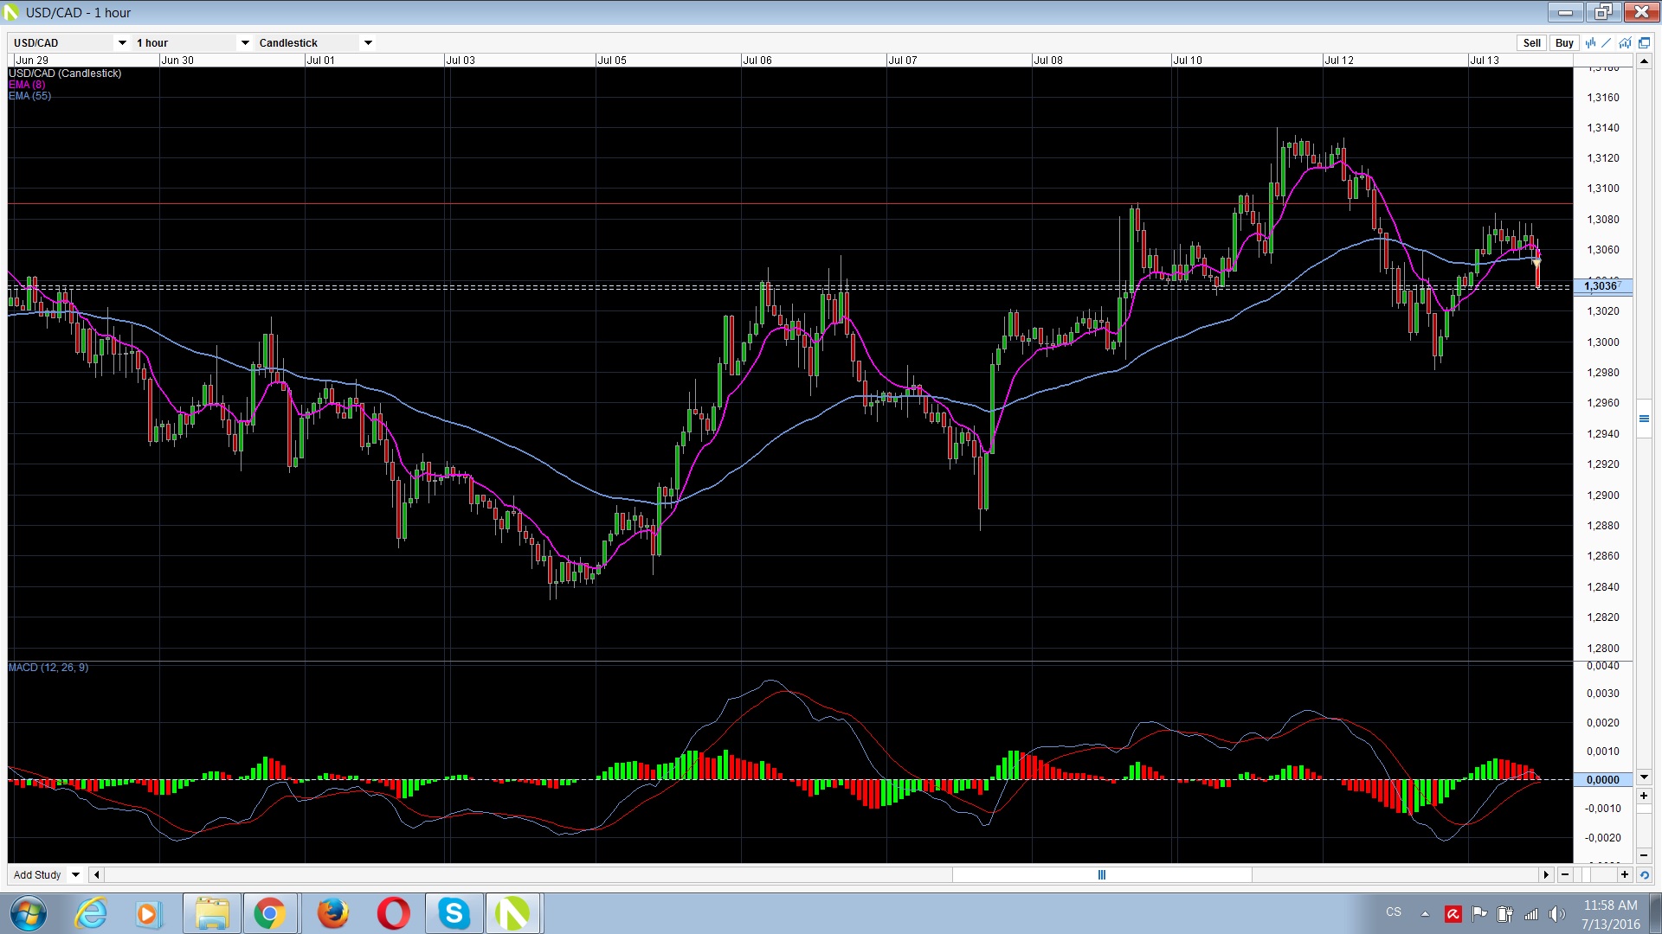Zoom out horizontally with the minus button
Image resolution: width=1662 pixels, height=934 pixels.
pos(1565,874)
